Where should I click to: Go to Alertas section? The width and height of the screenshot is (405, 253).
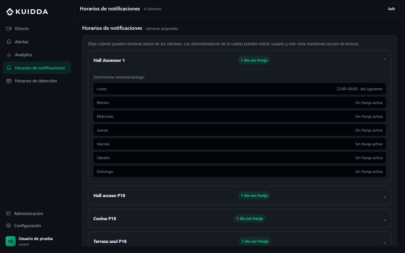[x=37, y=42]
